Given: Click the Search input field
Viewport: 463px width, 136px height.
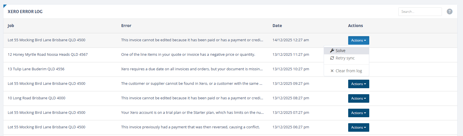Looking at the screenshot, I should (x=420, y=12).
